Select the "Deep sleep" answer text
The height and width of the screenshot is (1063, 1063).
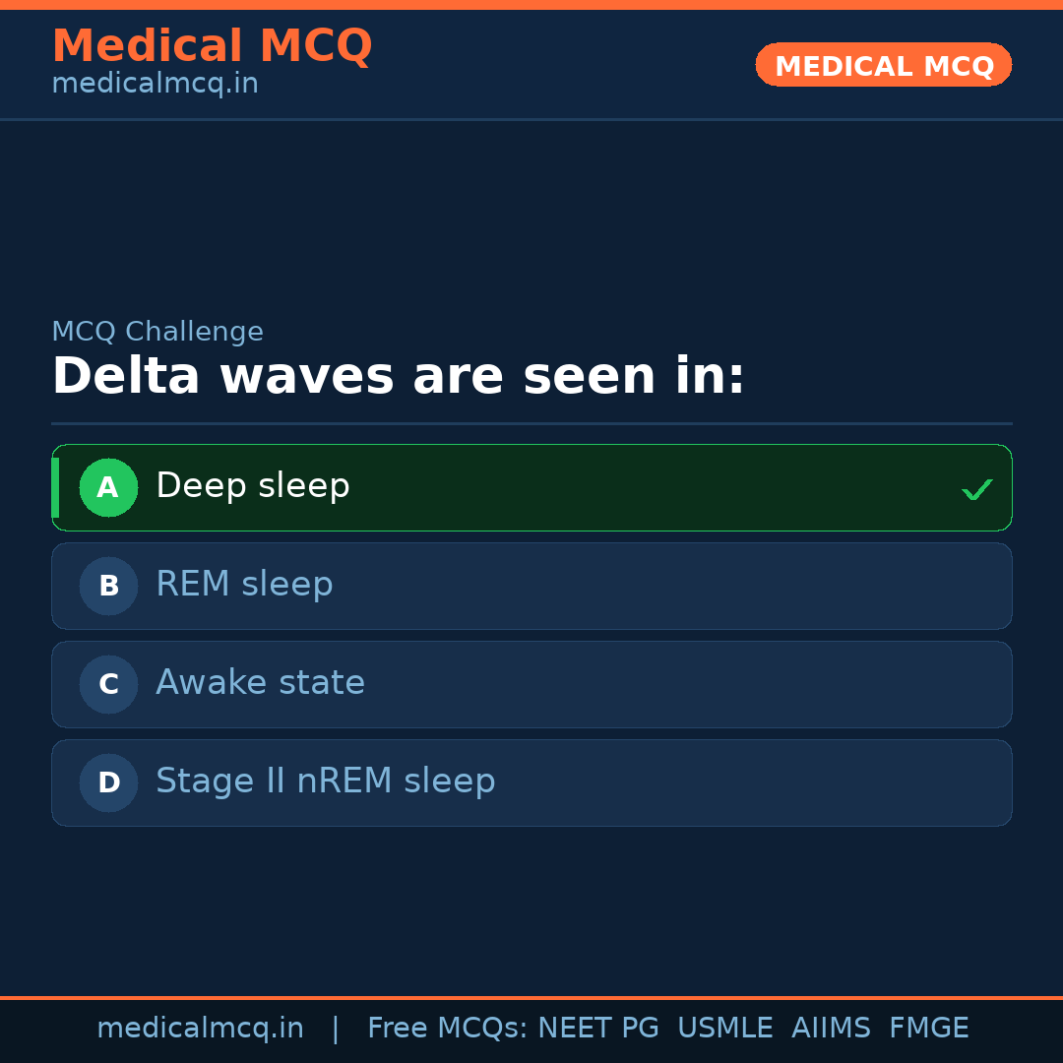(253, 486)
